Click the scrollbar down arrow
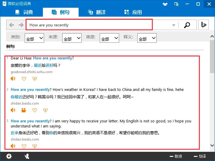 tap(212, 145)
